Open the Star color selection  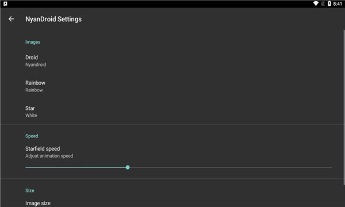point(172,112)
